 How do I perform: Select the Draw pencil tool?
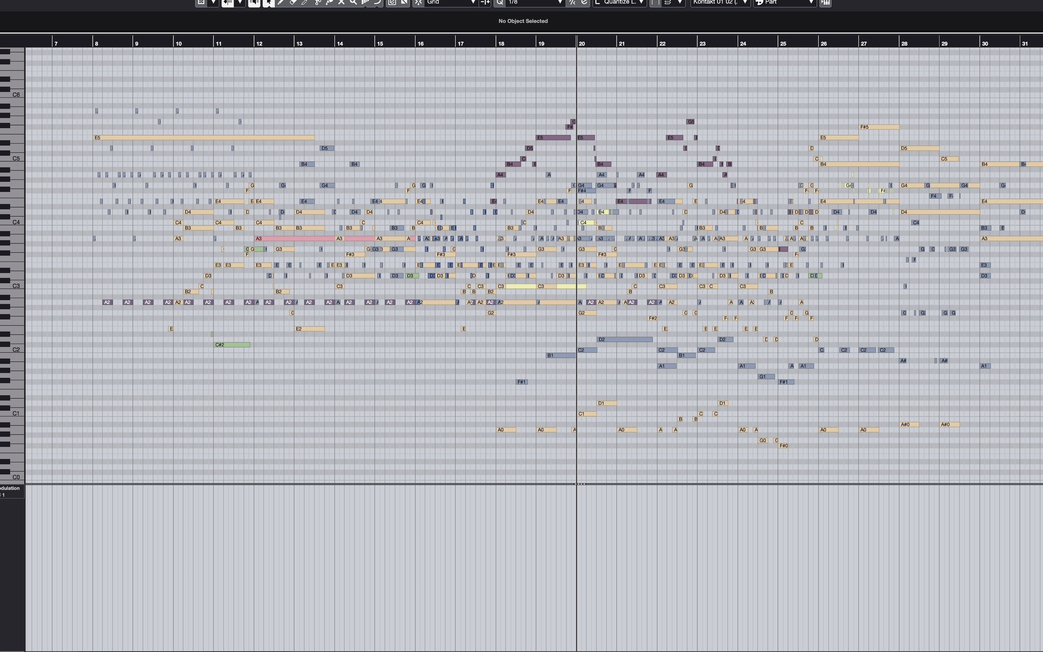click(281, 2)
